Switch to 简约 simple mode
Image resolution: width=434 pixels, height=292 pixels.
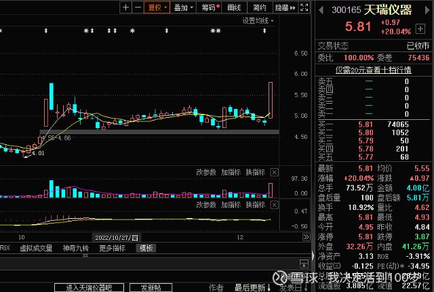pos(259,7)
